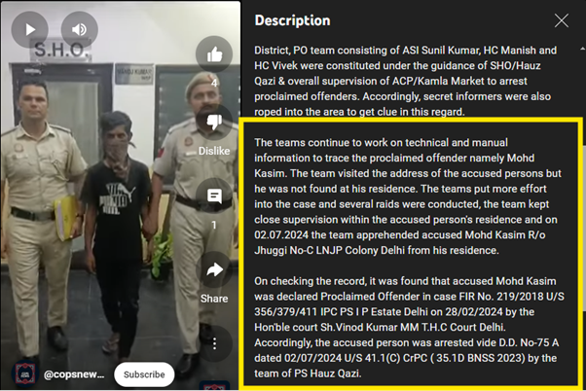Click the description scrollbar up arrow
The width and height of the screenshot is (586, 391).
[583, 49]
